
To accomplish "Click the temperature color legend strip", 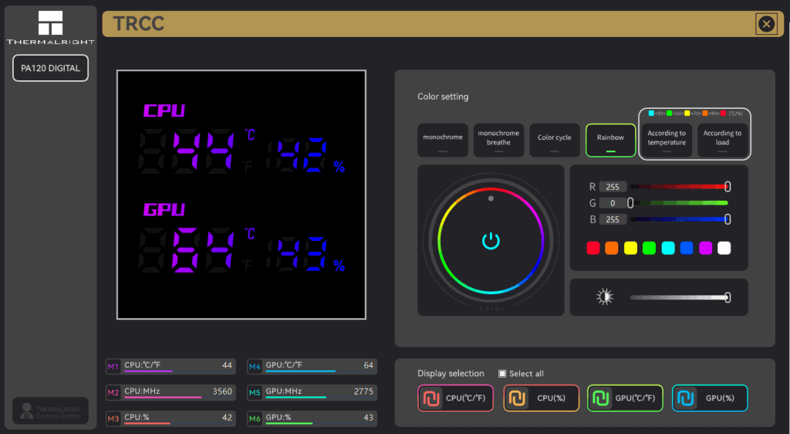I will (695, 114).
